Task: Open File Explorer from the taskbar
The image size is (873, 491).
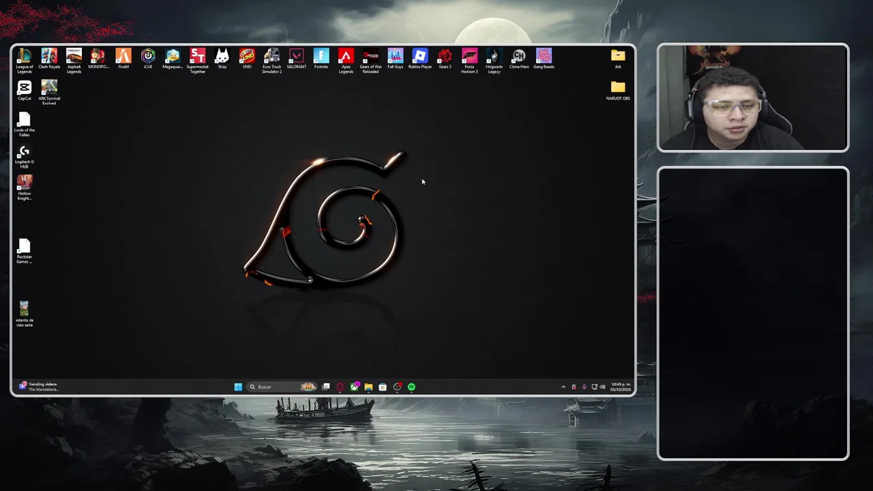Action: tap(368, 387)
